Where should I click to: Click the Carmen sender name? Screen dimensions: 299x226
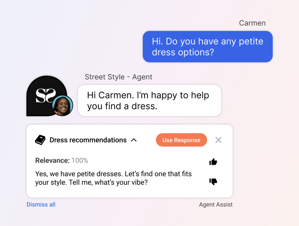coord(252,23)
